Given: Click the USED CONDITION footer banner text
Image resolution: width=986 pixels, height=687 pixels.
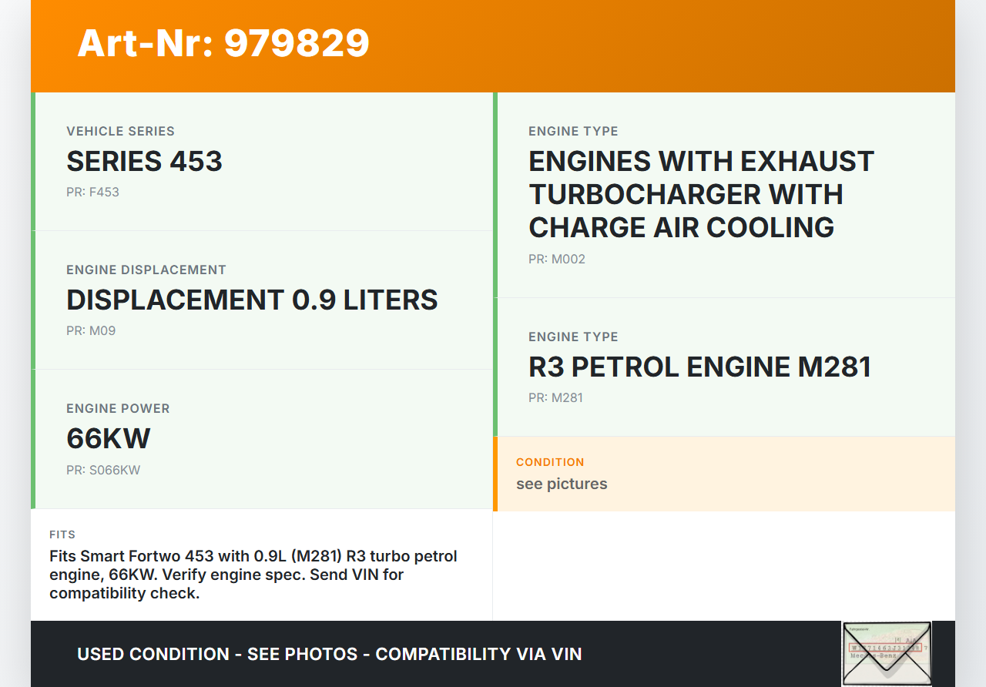Looking at the screenshot, I should [x=329, y=654].
